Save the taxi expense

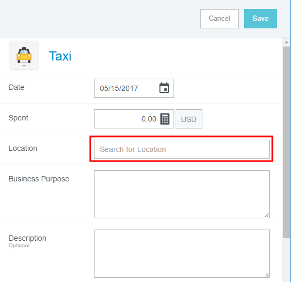click(x=261, y=19)
